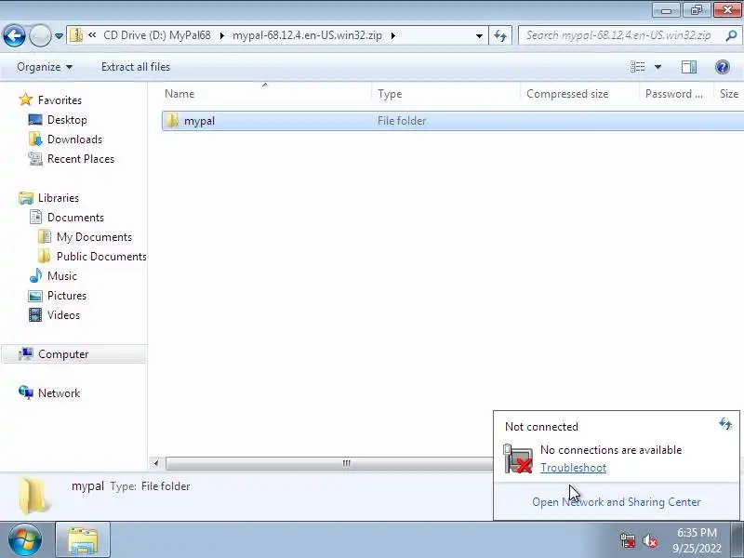
Task: Sort by Type column header
Action: 446,94
